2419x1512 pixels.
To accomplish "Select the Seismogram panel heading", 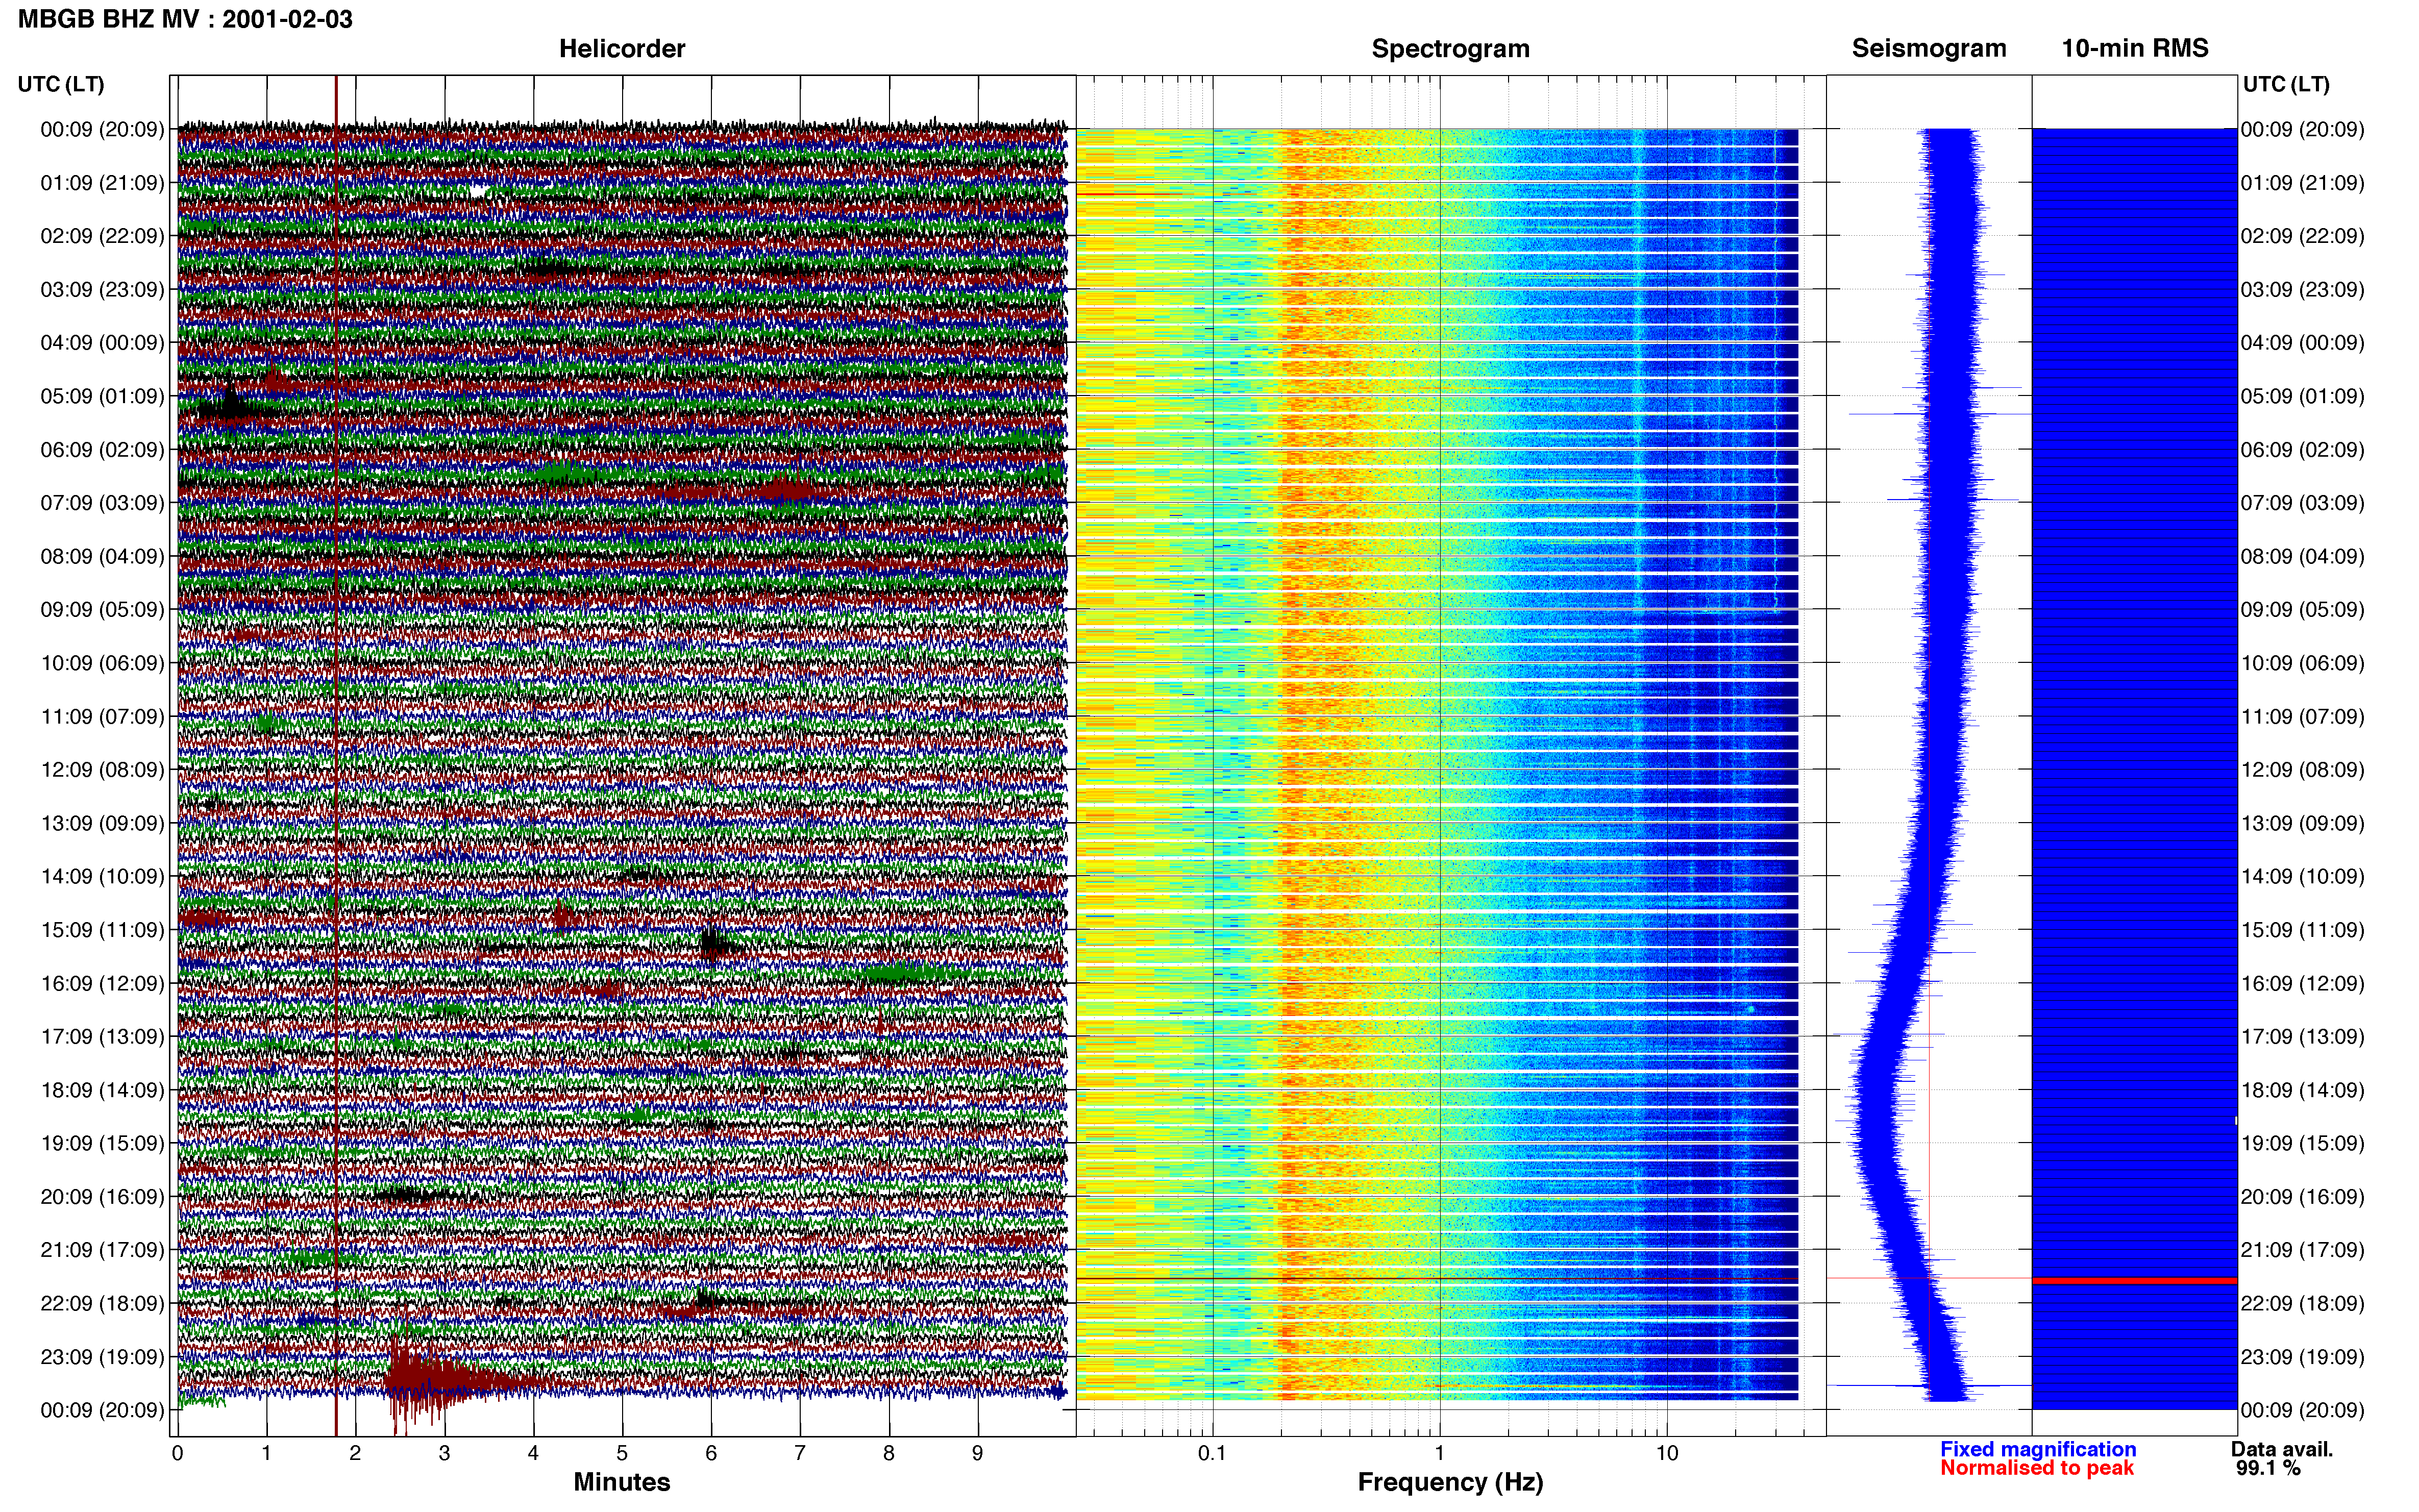I will tap(1929, 48).
